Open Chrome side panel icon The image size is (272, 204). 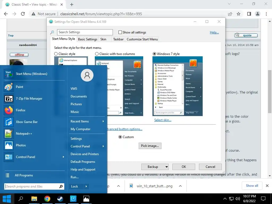tap(249, 14)
